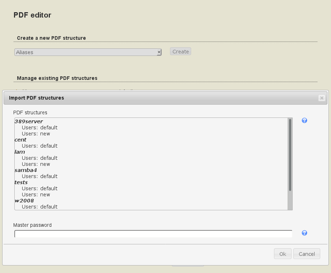The height and width of the screenshot is (273, 331).
Task: Click help icon beside PDF structures list
Action: coord(304,121)
